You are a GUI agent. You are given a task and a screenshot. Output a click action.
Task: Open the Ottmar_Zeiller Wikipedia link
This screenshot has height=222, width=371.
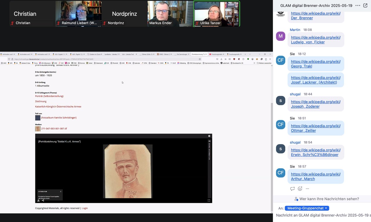point(316,128)
